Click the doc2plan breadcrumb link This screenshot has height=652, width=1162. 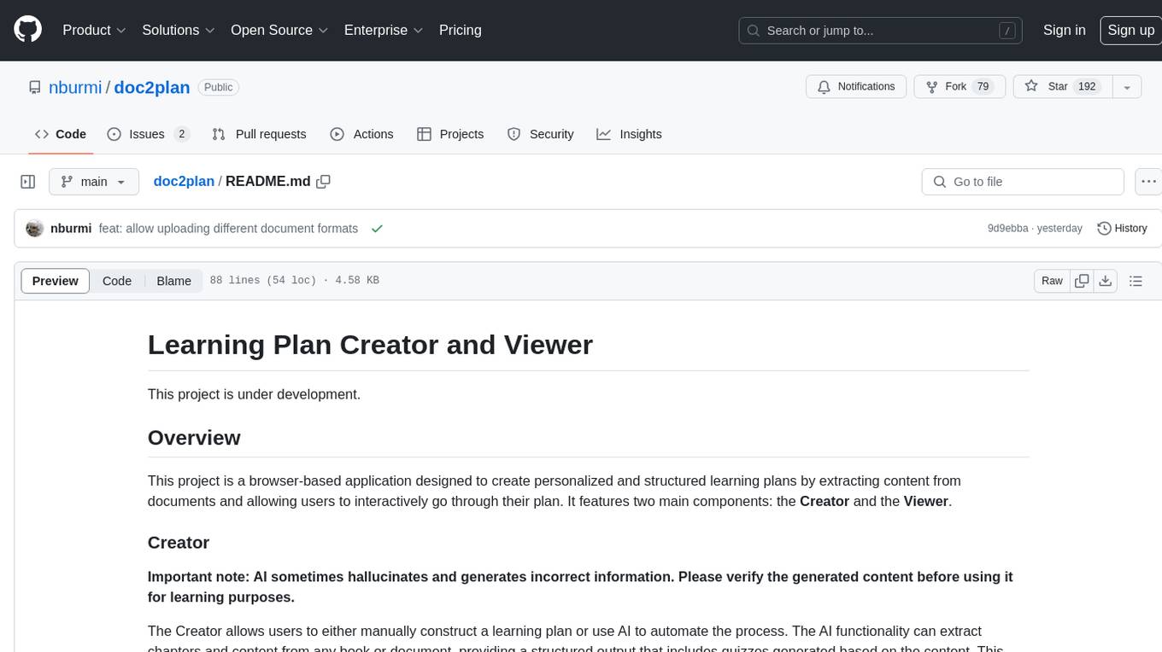click(x=184, y=182)
